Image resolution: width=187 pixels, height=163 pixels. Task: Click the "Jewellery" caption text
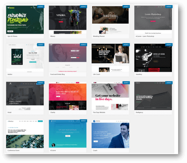point(139,74)
